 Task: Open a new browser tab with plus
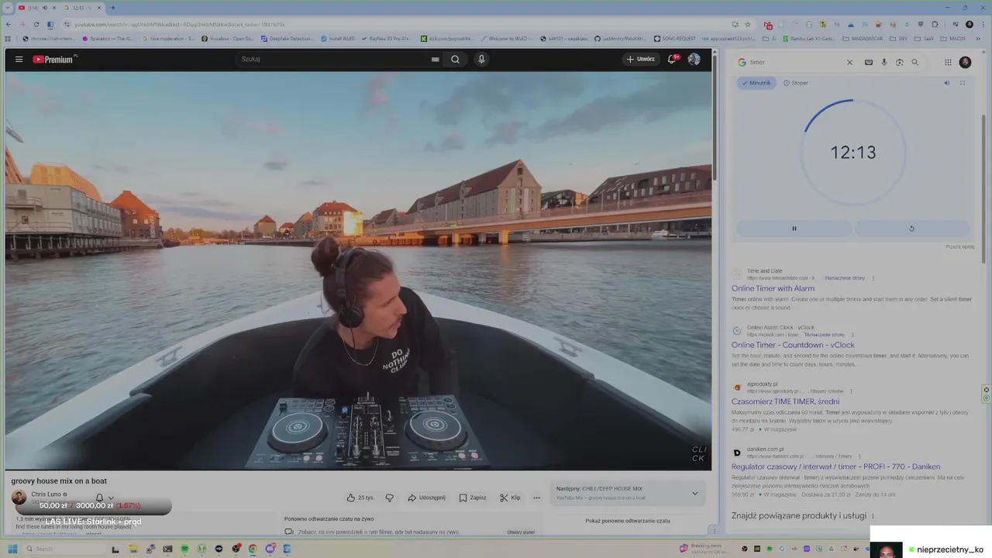(113, 8)
